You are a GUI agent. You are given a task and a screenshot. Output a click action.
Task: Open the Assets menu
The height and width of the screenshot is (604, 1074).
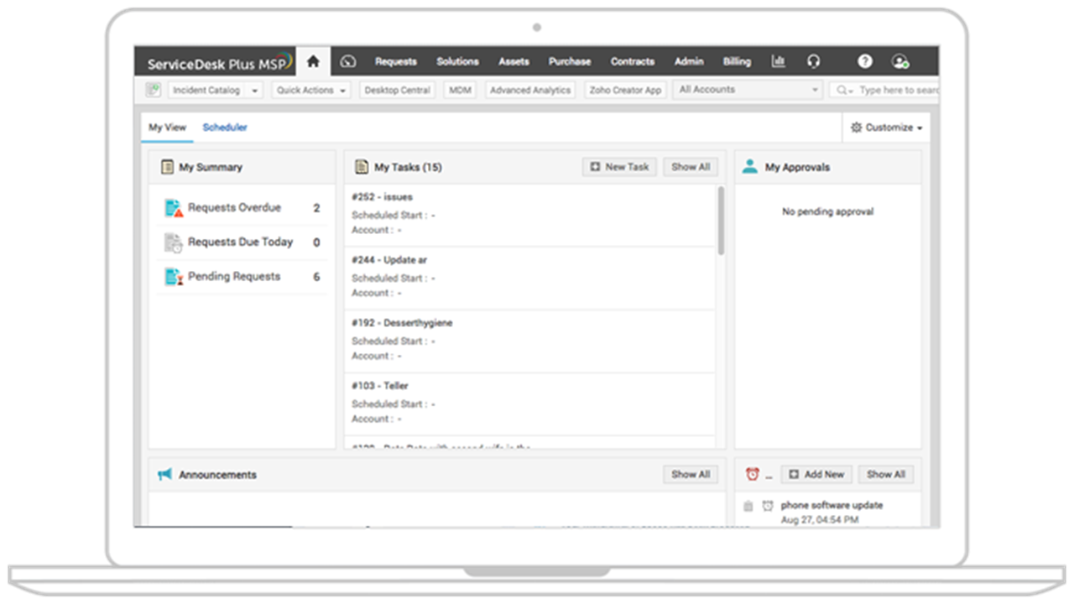(514, 61)
